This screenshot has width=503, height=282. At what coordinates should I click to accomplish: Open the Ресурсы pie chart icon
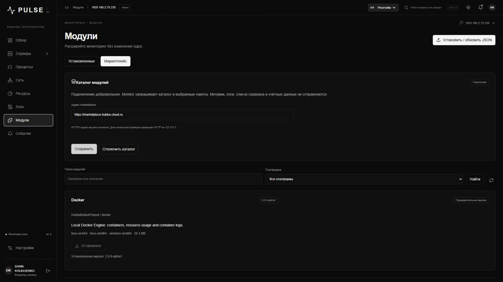pos(10,94)
